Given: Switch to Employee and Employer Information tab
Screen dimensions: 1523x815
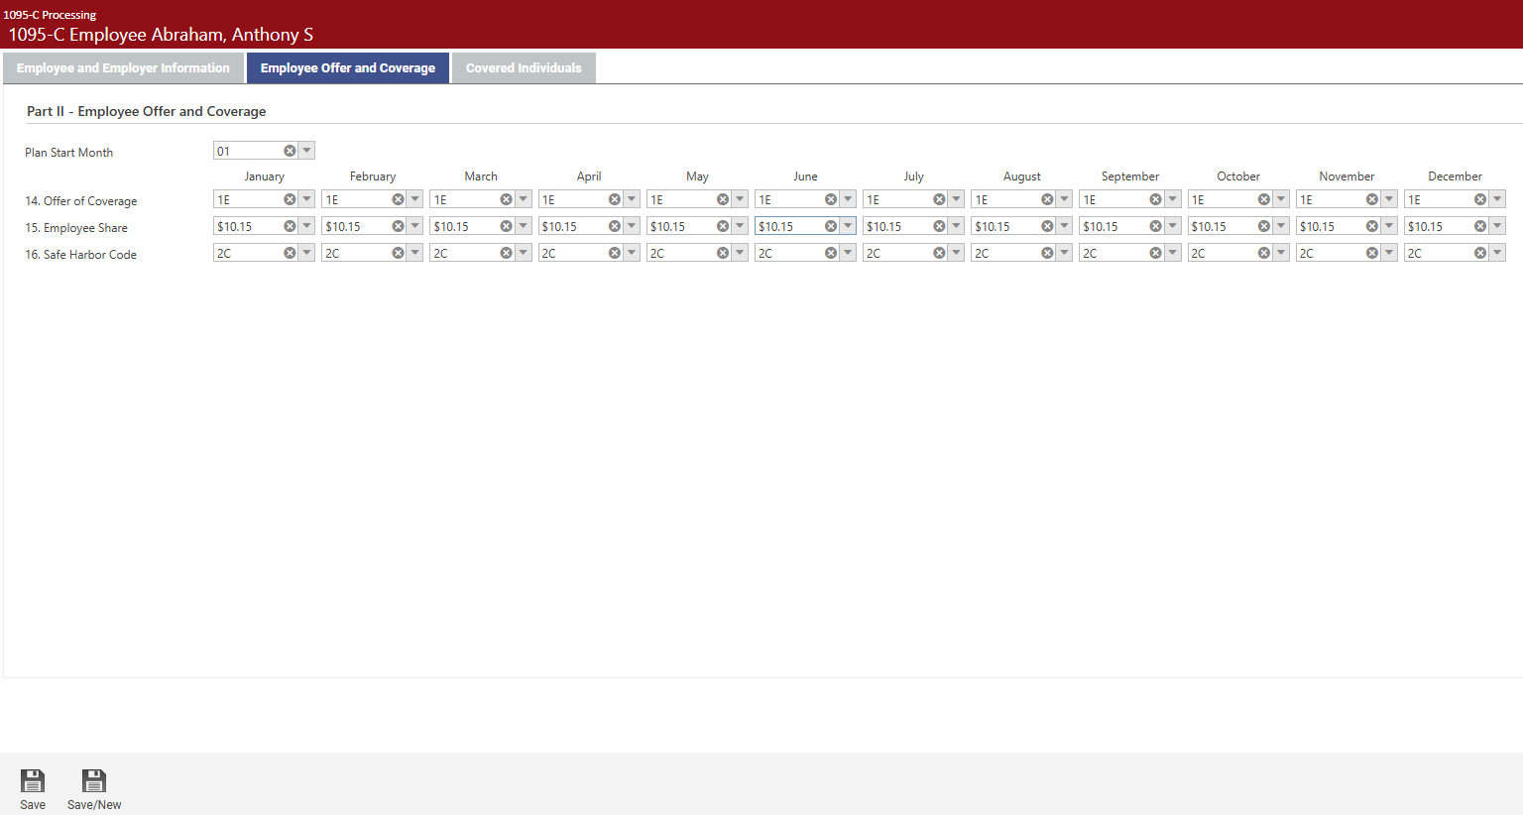Looking at the screenshot, I should click(123, 68).
